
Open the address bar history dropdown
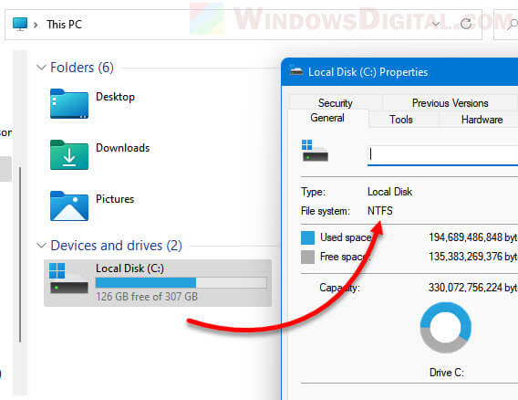(436, 24)
